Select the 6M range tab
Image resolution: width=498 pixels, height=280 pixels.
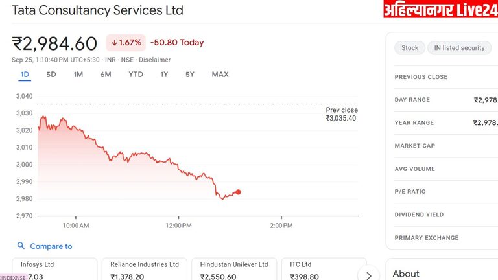(x=106, y=75)
